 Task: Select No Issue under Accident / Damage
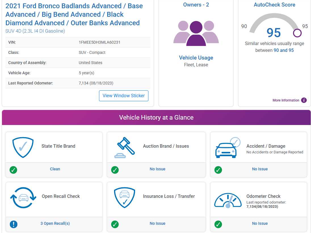click(x=260, y=169)
